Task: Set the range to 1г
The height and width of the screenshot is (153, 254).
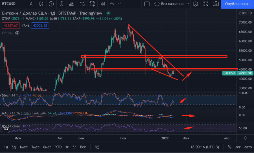Action: click(x=67, y=147)
